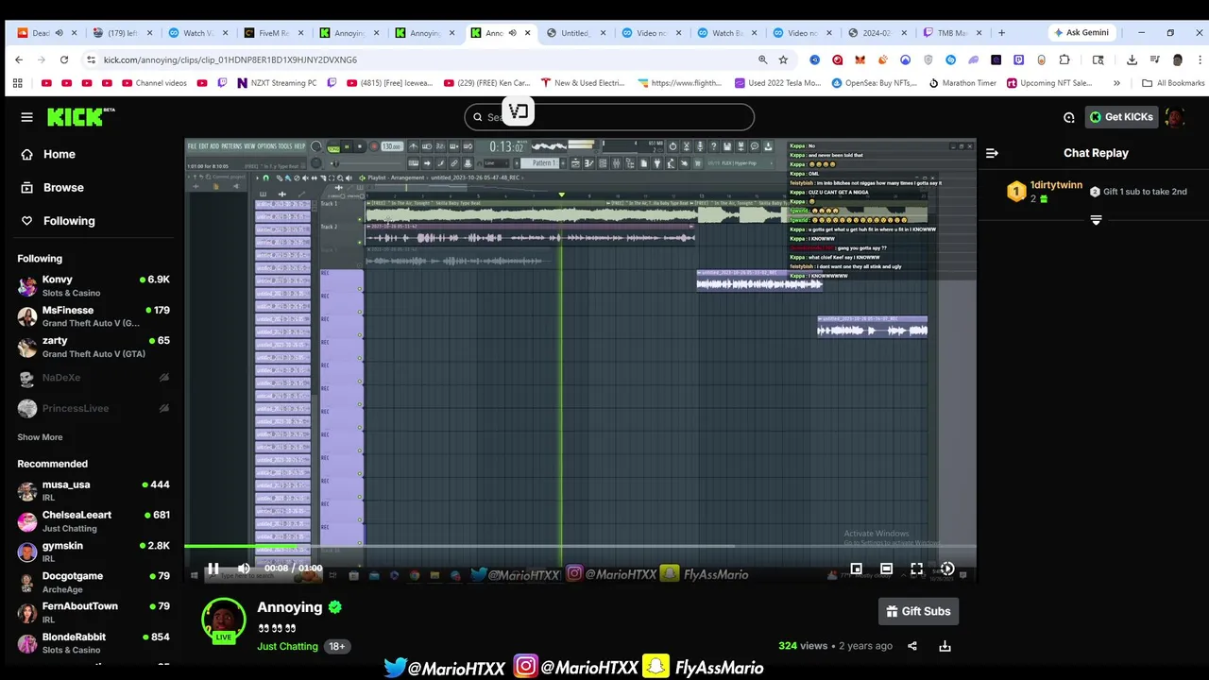Open zarty's channel from Following

93,347
